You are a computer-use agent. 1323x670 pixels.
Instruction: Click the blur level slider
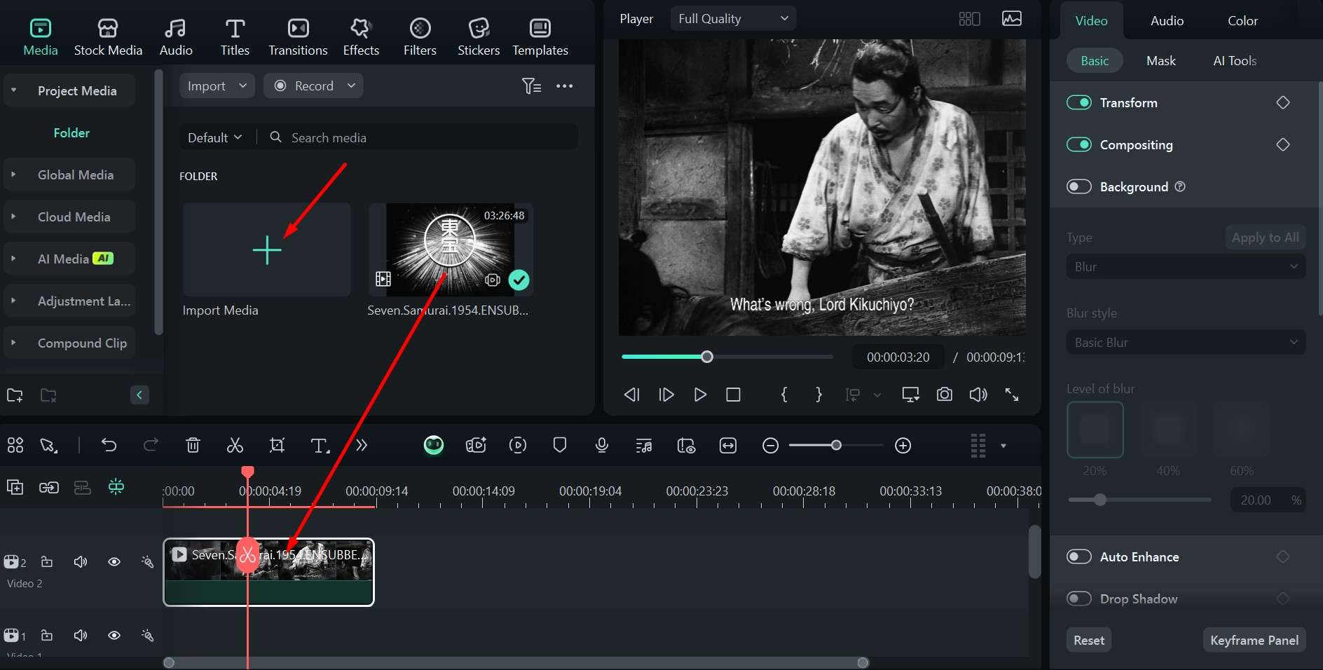point(1139,500)
